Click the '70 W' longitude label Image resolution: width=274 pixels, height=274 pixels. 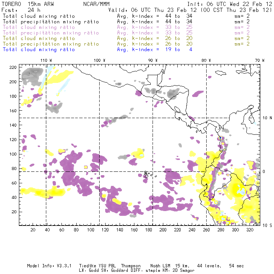coord(260,60)
